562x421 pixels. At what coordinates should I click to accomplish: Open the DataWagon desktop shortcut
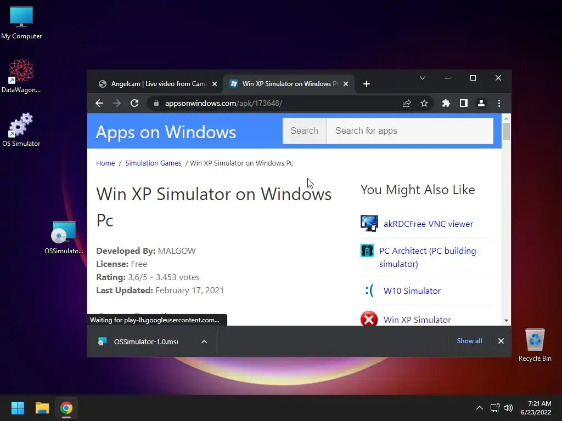21,76
